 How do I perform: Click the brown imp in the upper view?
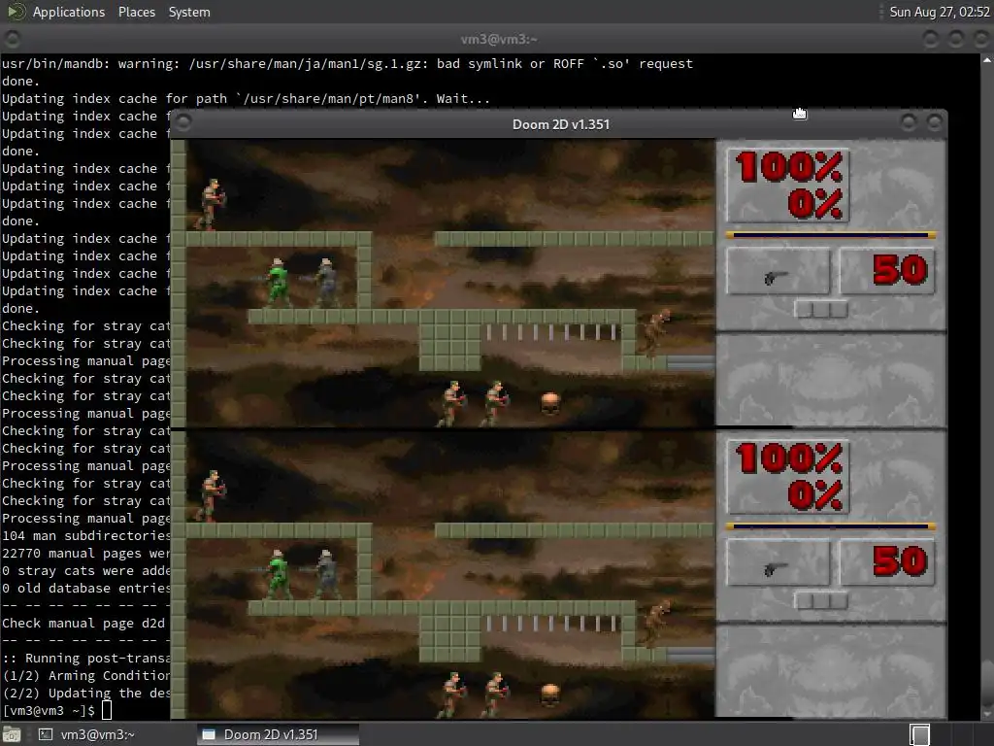coord(657,332)
